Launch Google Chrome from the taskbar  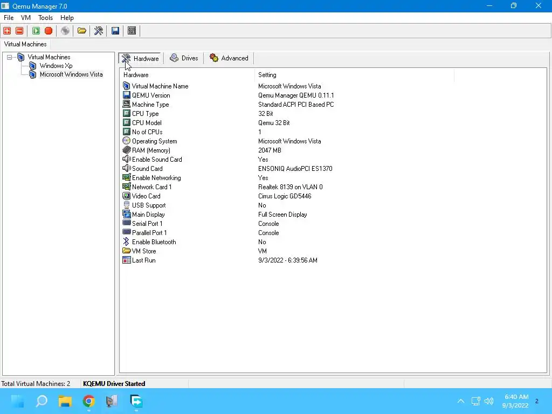point(89,401)
